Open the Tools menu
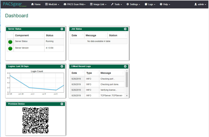This screenshot has width=209, height=137. pyautogui.click(x=116, y=4)
